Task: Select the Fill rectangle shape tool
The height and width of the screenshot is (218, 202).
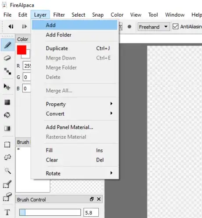Action: tap(7, 102)
